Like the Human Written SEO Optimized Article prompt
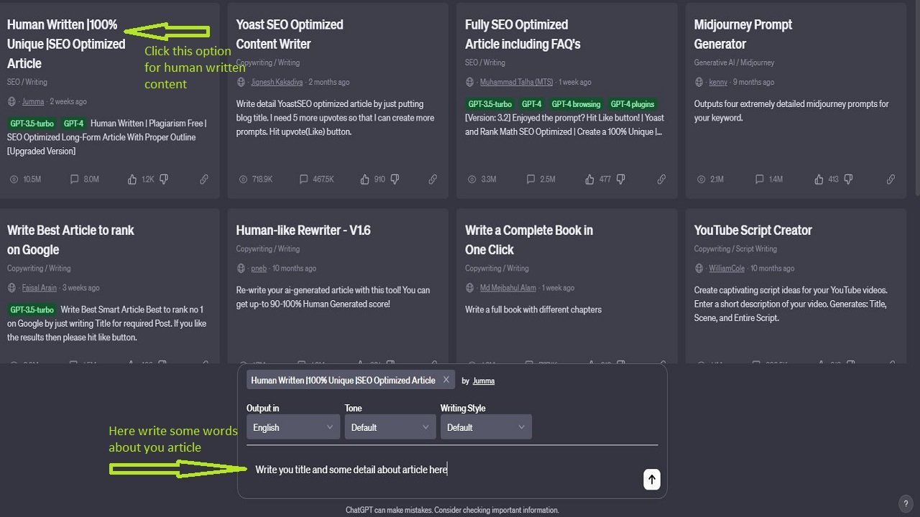 click(132, 179)
